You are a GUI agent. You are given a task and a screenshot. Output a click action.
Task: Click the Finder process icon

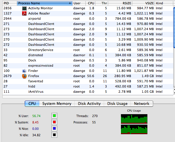click(x=24, y=71)
